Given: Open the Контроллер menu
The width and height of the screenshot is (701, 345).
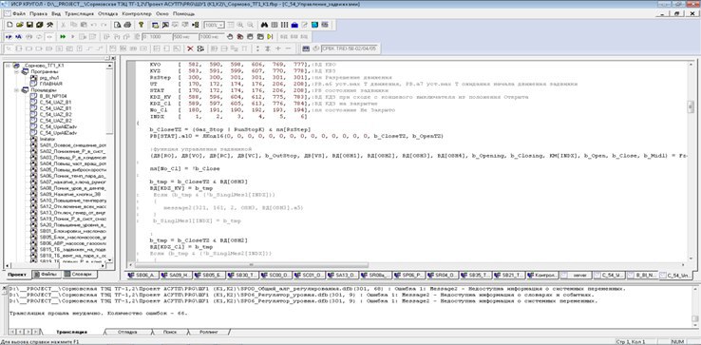Looking at the screenshot, I should 137,14.
